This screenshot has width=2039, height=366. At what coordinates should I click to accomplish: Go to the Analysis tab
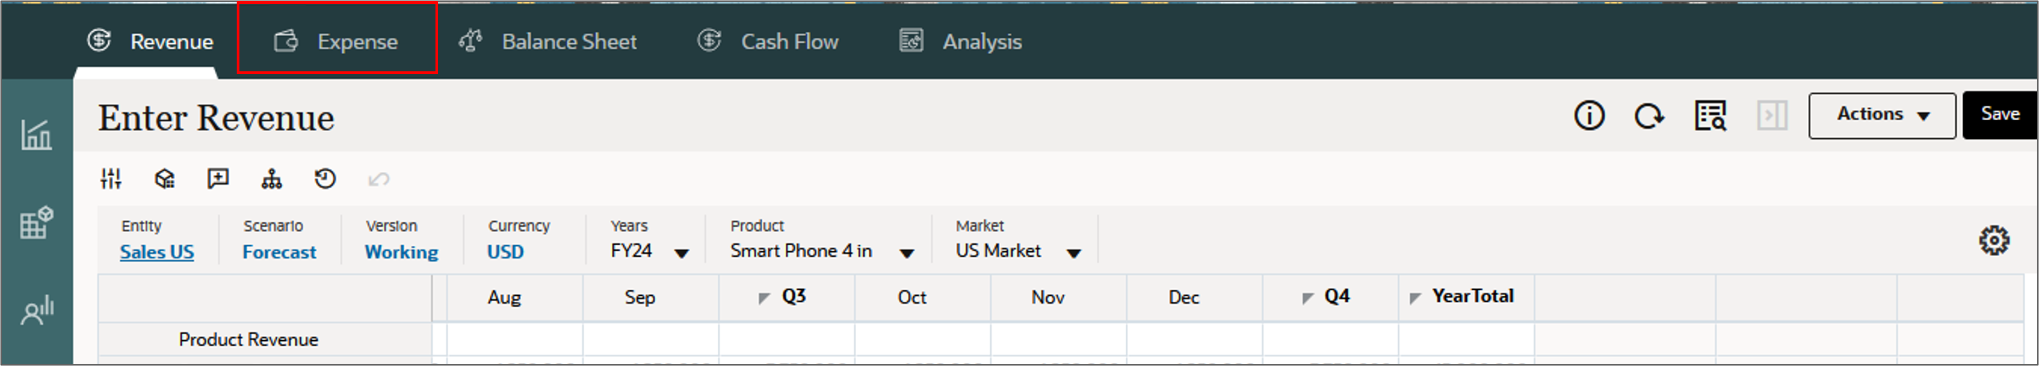point(960,41)
